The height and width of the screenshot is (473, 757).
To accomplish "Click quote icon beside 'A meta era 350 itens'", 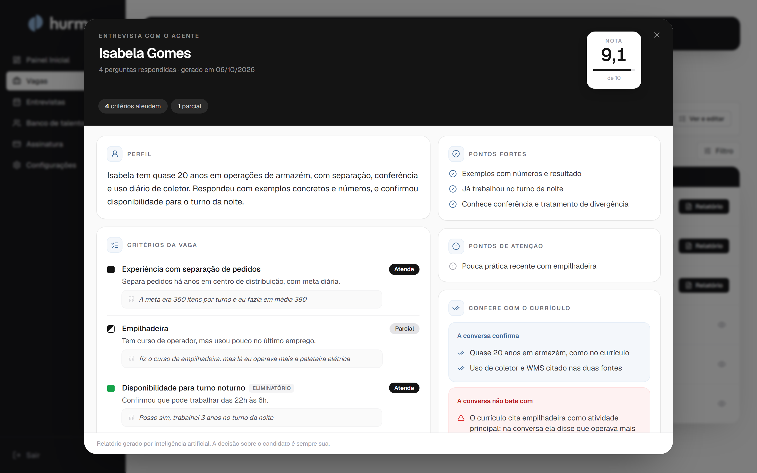I will pos(131,299).
